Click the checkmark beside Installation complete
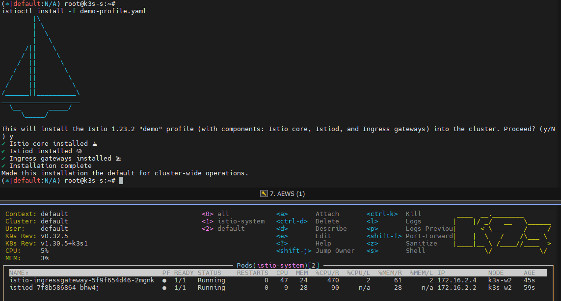 3,166
